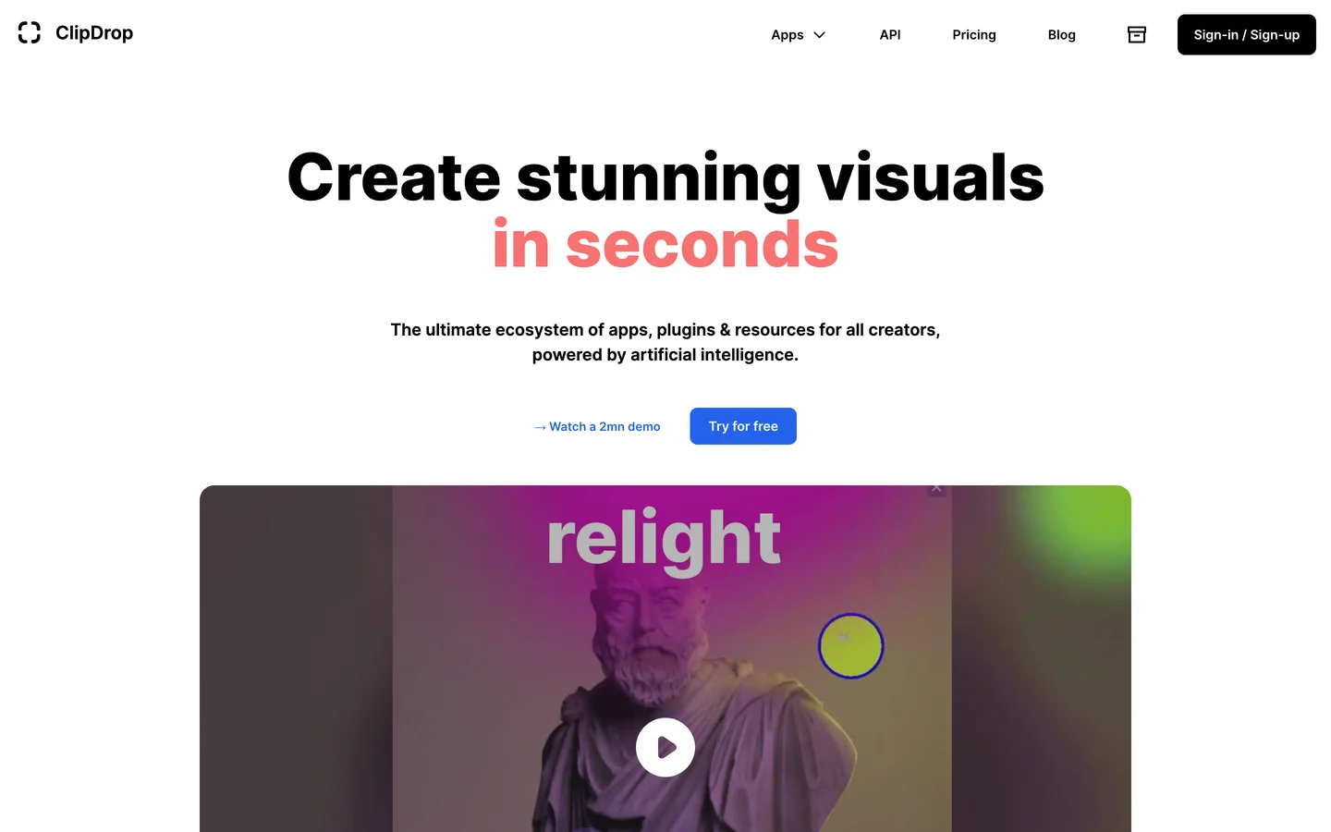1331x832 pixels.
Task: Click the ClipDrop wordmark text
Action: (94, 33)
